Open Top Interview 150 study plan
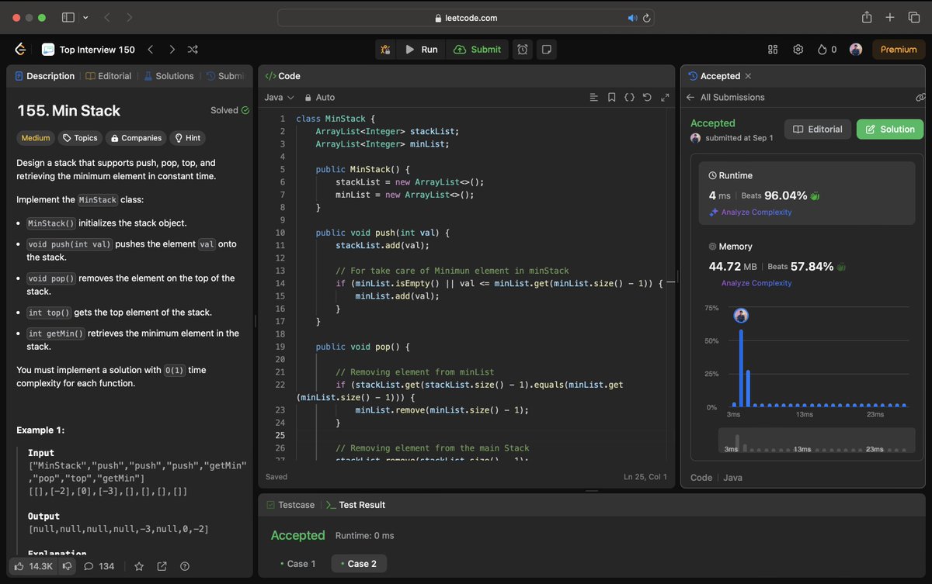 [89, 49]
